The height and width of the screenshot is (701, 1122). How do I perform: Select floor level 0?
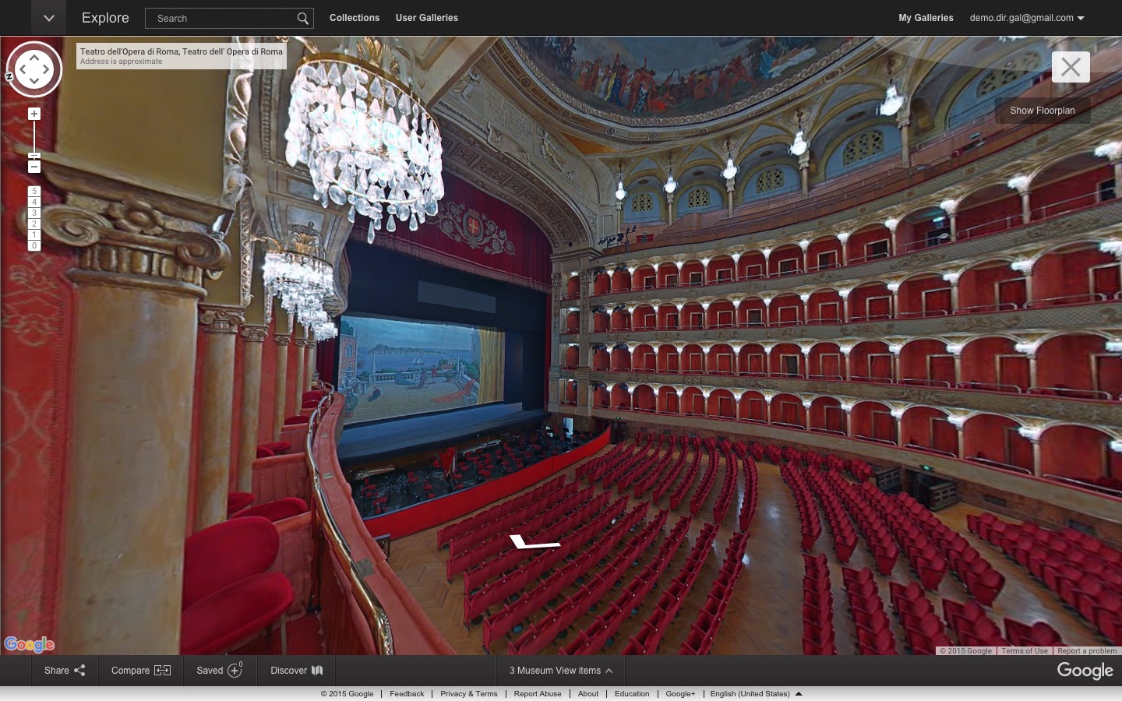(34, 245)
